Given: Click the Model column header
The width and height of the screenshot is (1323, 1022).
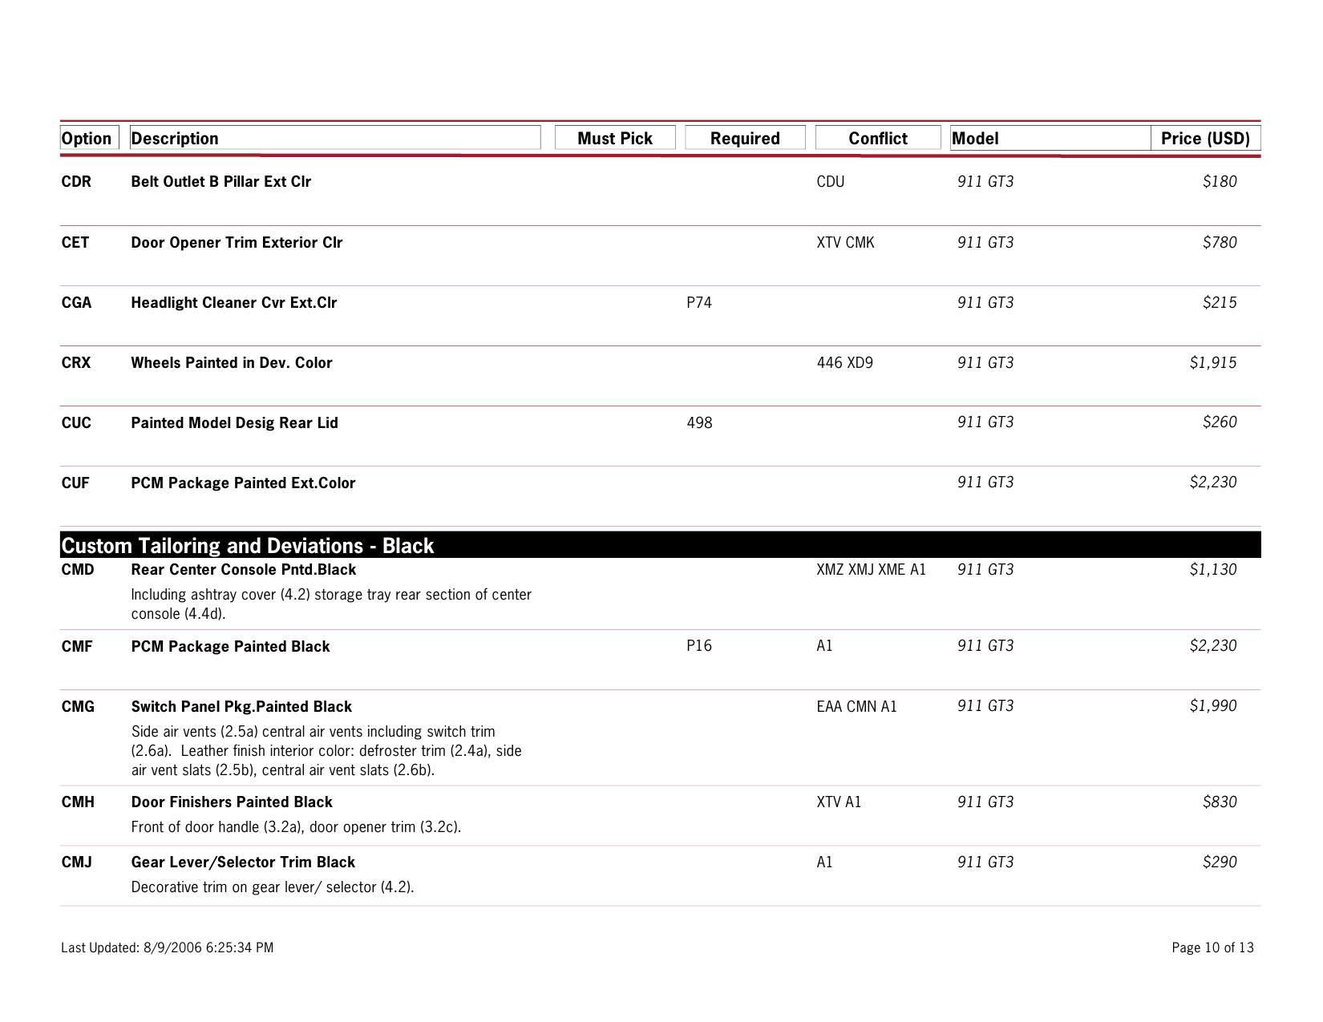Looking at the screenshot, I should [975, 139].
